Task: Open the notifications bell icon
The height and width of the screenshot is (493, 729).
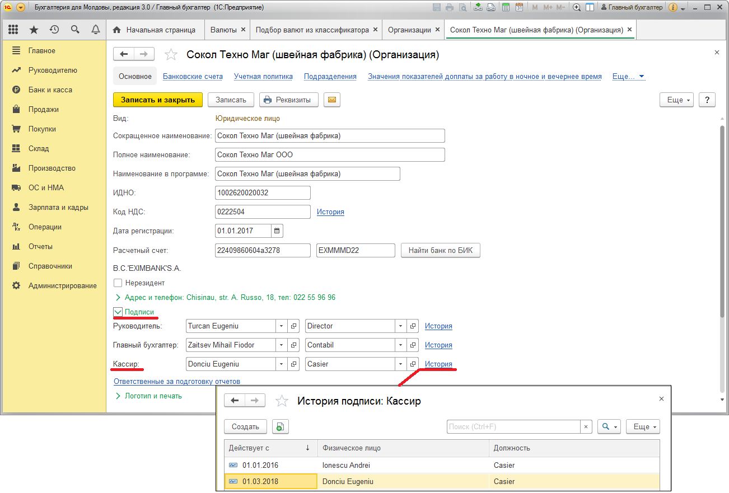Action: pyautogui.click(x=96, y=30)
